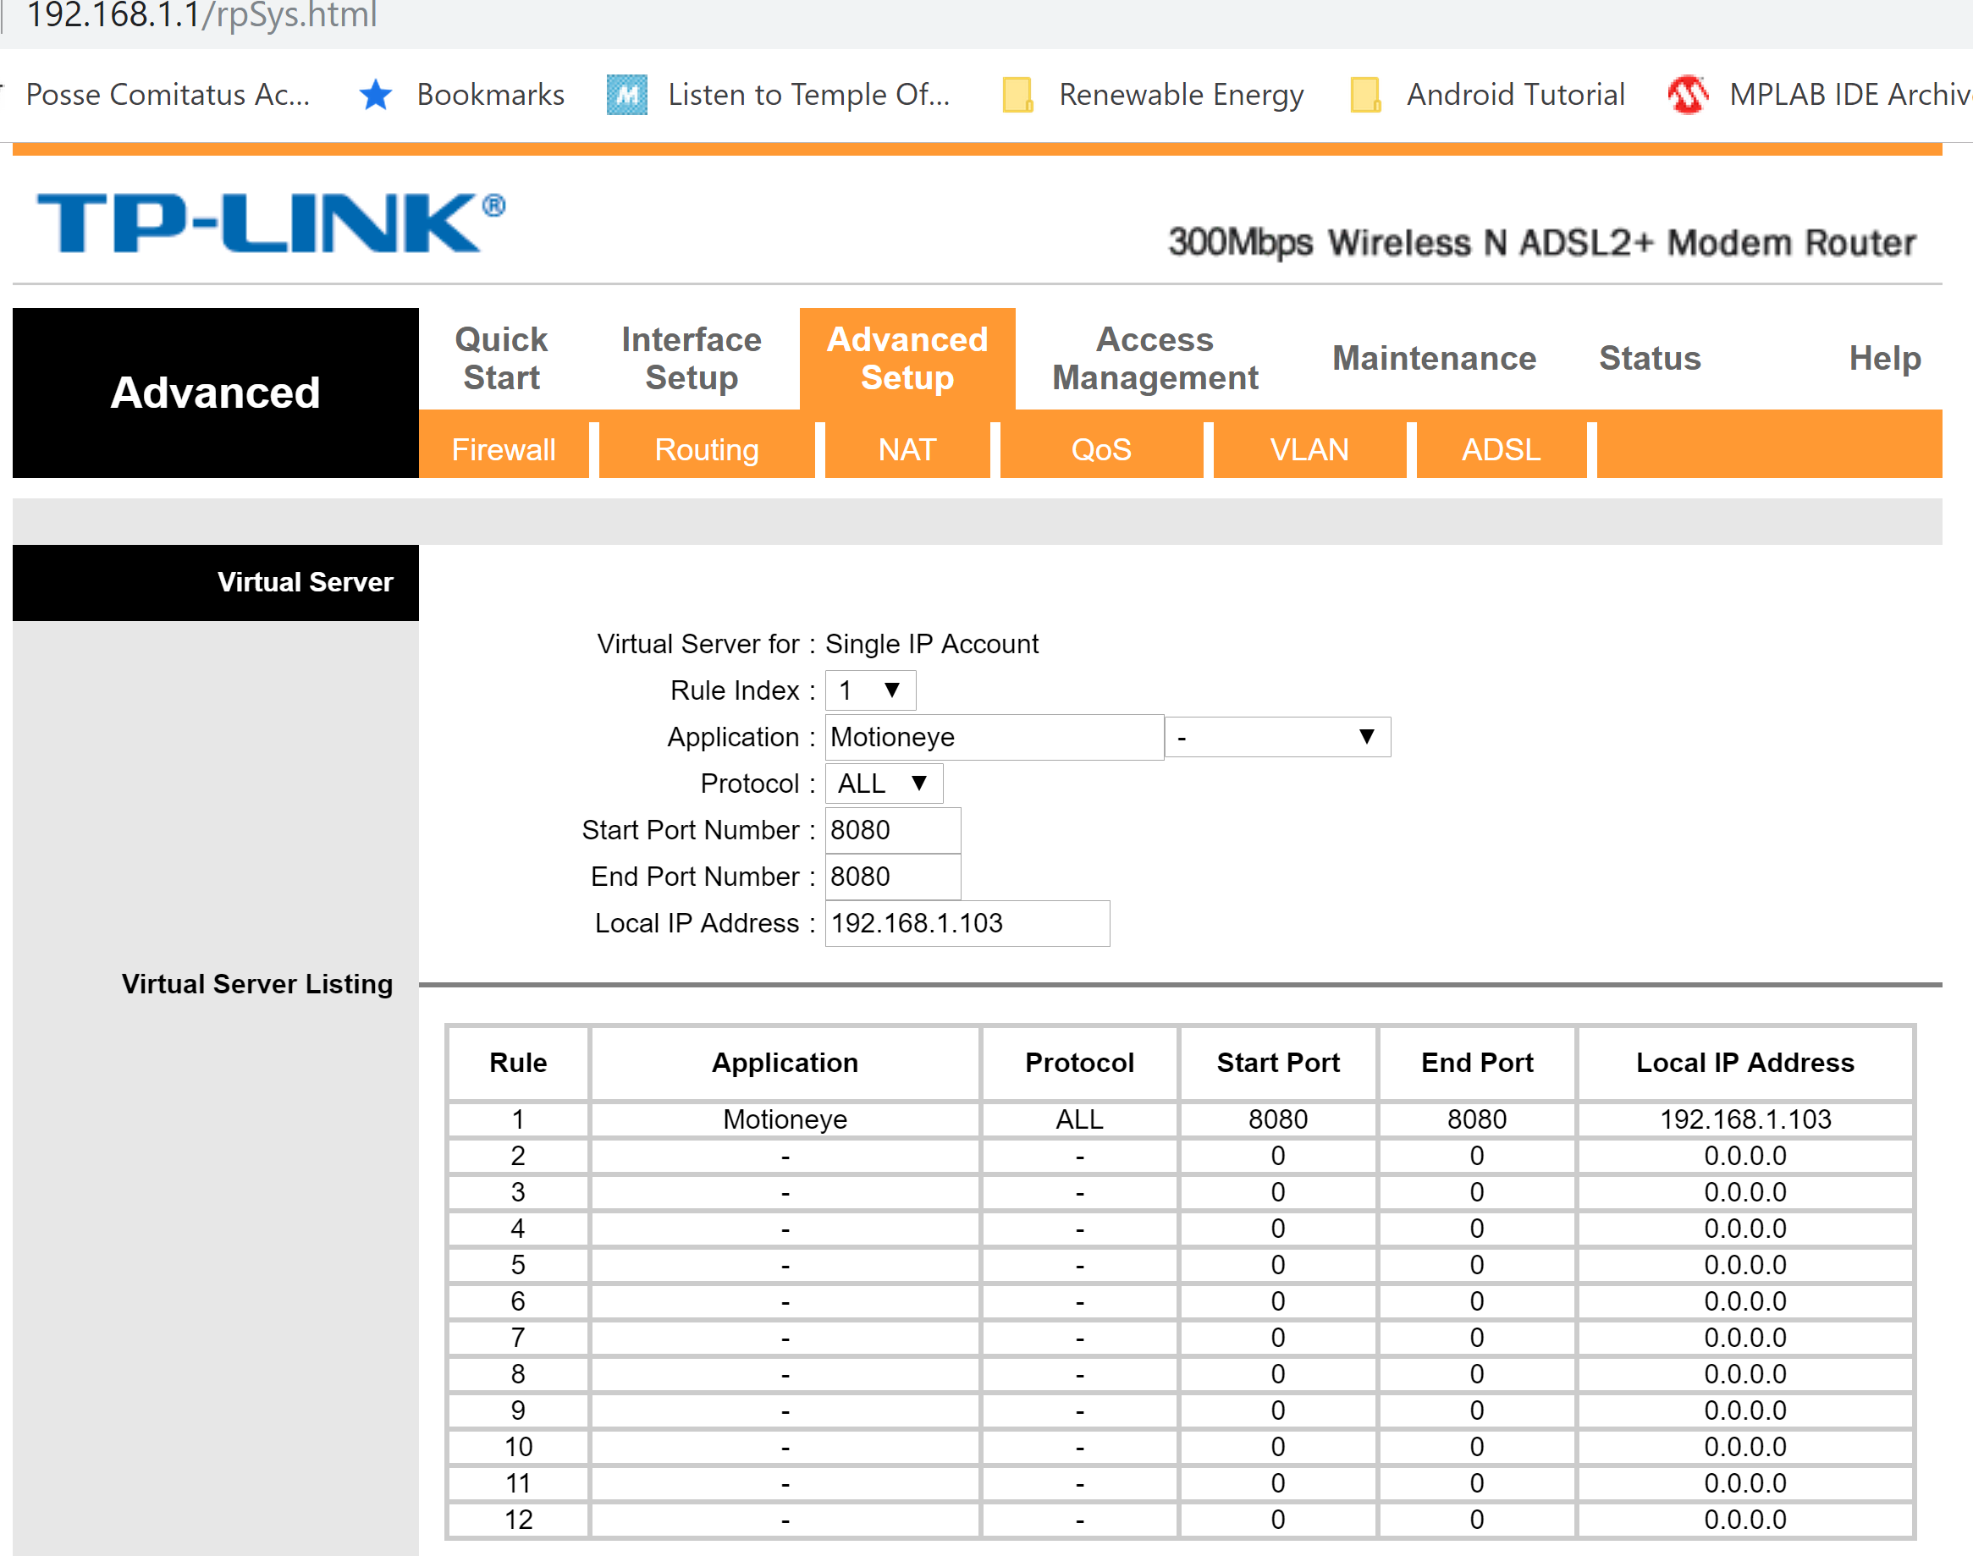The width and height of the screenshot is (1973, 1556).
Task: Go to the Maintenance tab
Action: click(x=1435, y=358)
